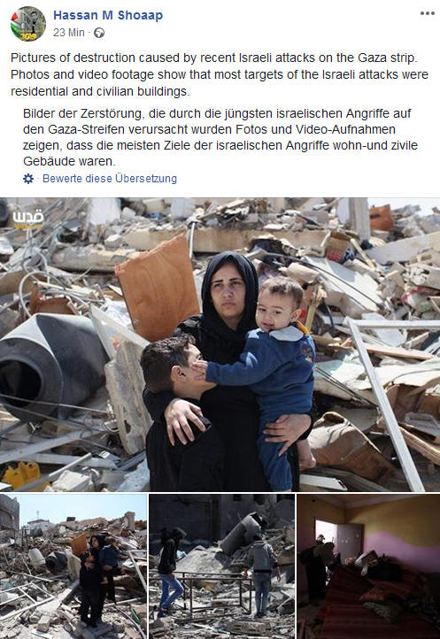Viewport: 440px width, 639px height.
Task: Click the orange board behind the woman
Action: click(158, 288)
